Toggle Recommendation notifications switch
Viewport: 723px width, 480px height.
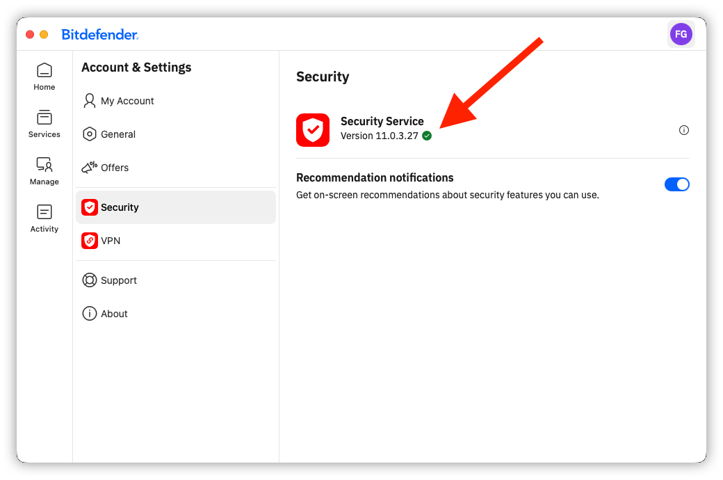pyautogui.click(x=676, y=184)
